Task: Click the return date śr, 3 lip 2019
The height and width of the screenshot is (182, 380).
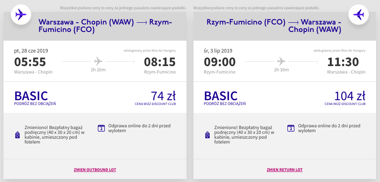Action: click(x=218, y=51)
